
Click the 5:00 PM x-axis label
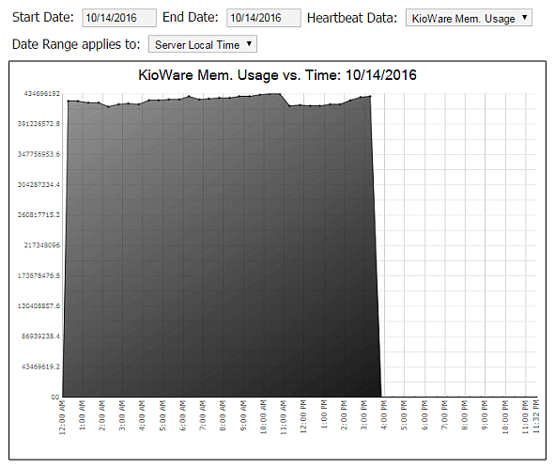tap(404, 415)
